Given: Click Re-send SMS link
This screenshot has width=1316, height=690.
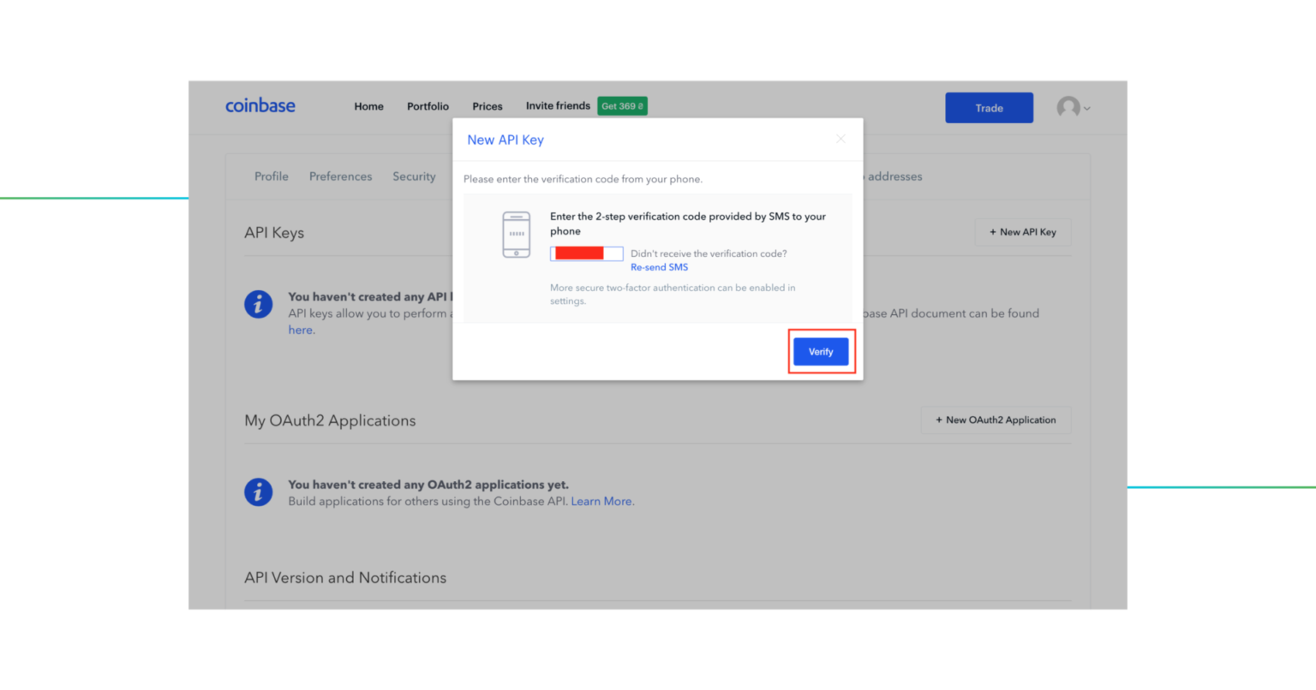Looking at the screenshot, I should pyautogui.click(x=659, y=267).
